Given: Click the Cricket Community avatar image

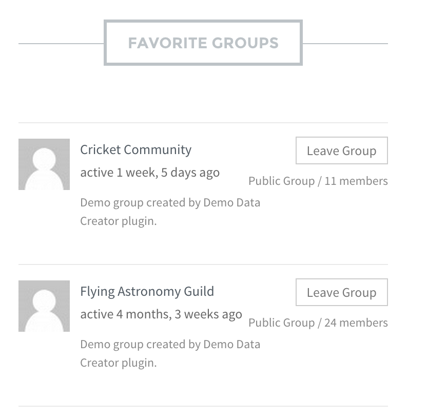Looking at the screenshot, I should (44, 164).
